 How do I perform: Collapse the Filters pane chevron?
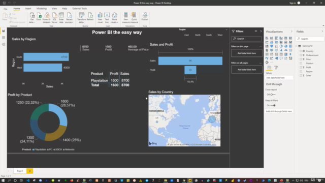(261, 31)
